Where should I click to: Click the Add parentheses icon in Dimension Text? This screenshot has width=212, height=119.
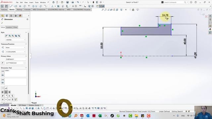click(3, 71)
